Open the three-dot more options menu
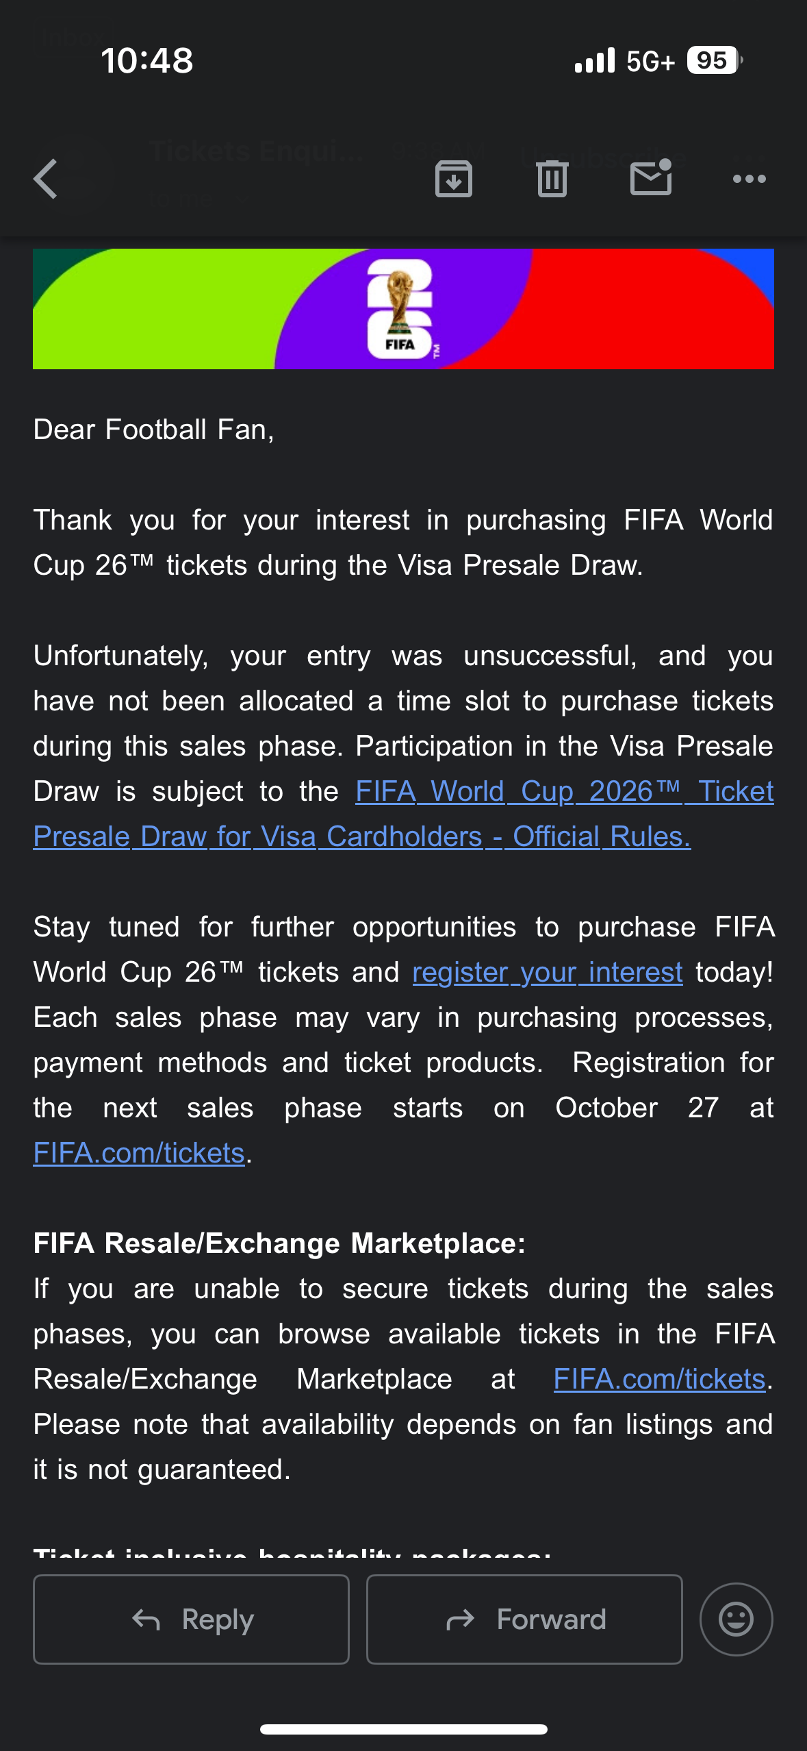Viewport: 807px width, 1751px height. (749, 179)
